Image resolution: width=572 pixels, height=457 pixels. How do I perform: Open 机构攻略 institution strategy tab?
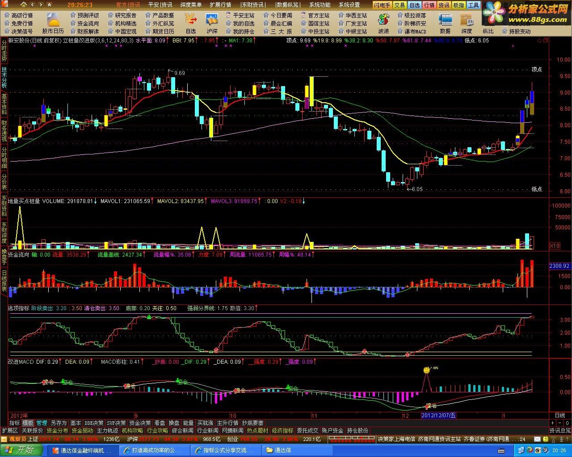132,431
